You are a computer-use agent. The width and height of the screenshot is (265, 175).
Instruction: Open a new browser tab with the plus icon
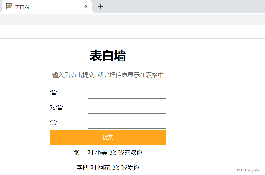coord(100,6)
